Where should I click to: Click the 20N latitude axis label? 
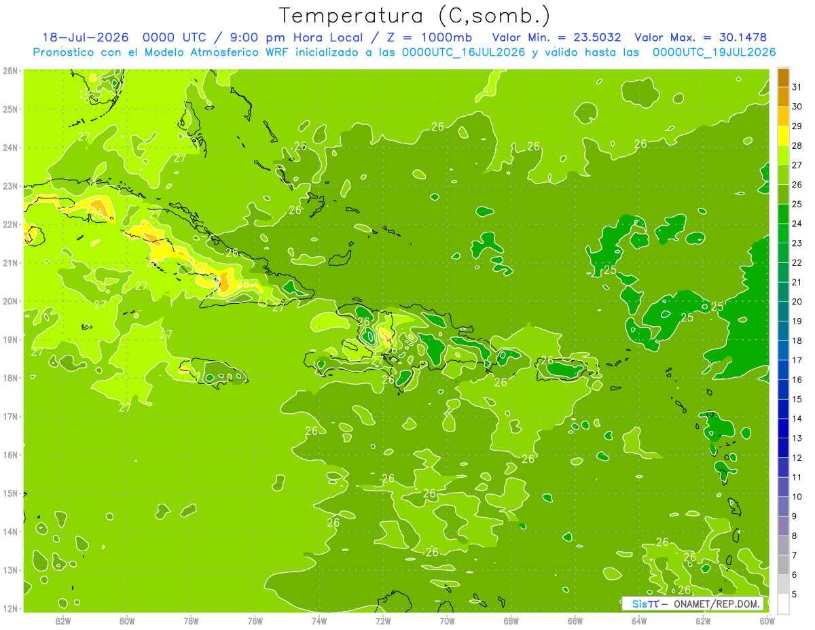10,300
